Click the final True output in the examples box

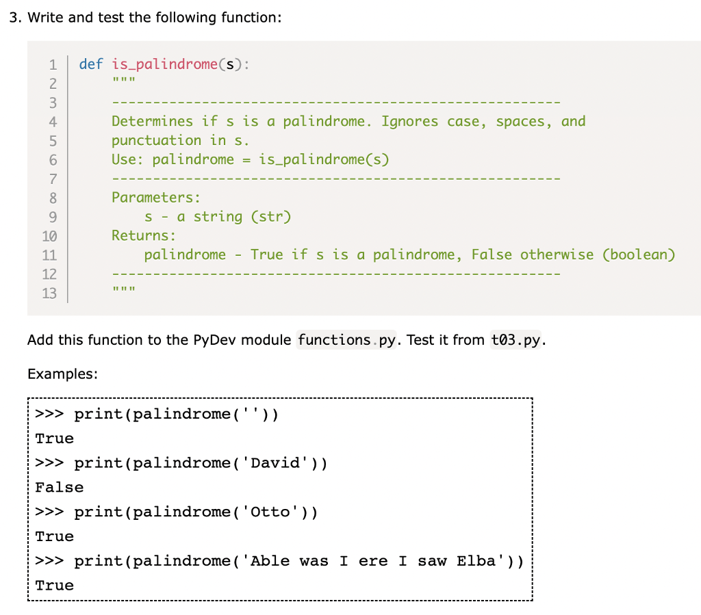point(54,586)
